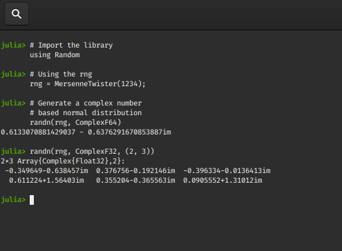Click the last green julia> prompt
The width and height of the screenshot is (342, 251).
(13, 200)
